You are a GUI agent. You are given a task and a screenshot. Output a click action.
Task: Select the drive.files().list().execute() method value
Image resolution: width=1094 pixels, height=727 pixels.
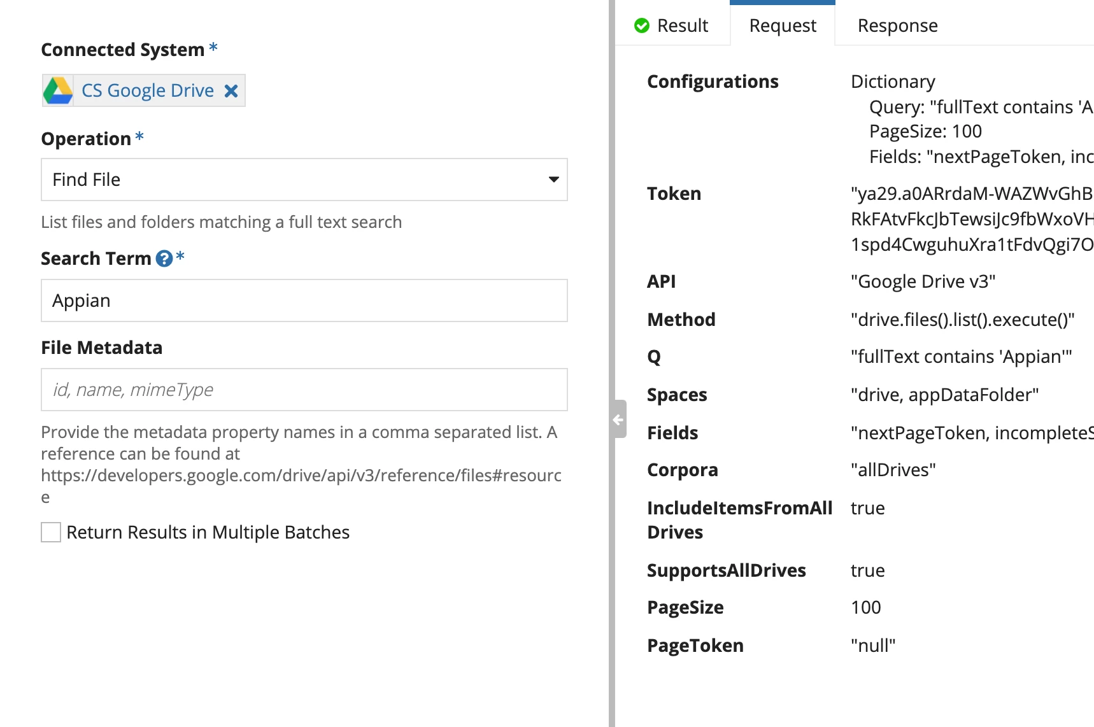pyautogui.click(x=962, y=320)
